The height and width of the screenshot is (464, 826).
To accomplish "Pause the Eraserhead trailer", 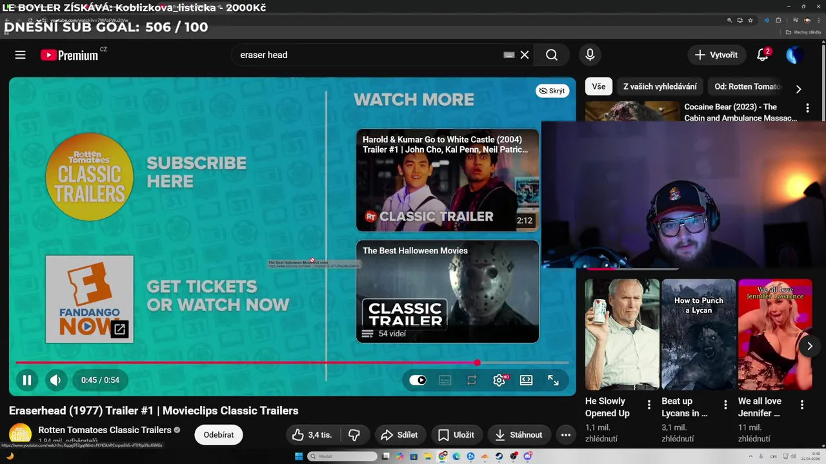I will 27,380.
